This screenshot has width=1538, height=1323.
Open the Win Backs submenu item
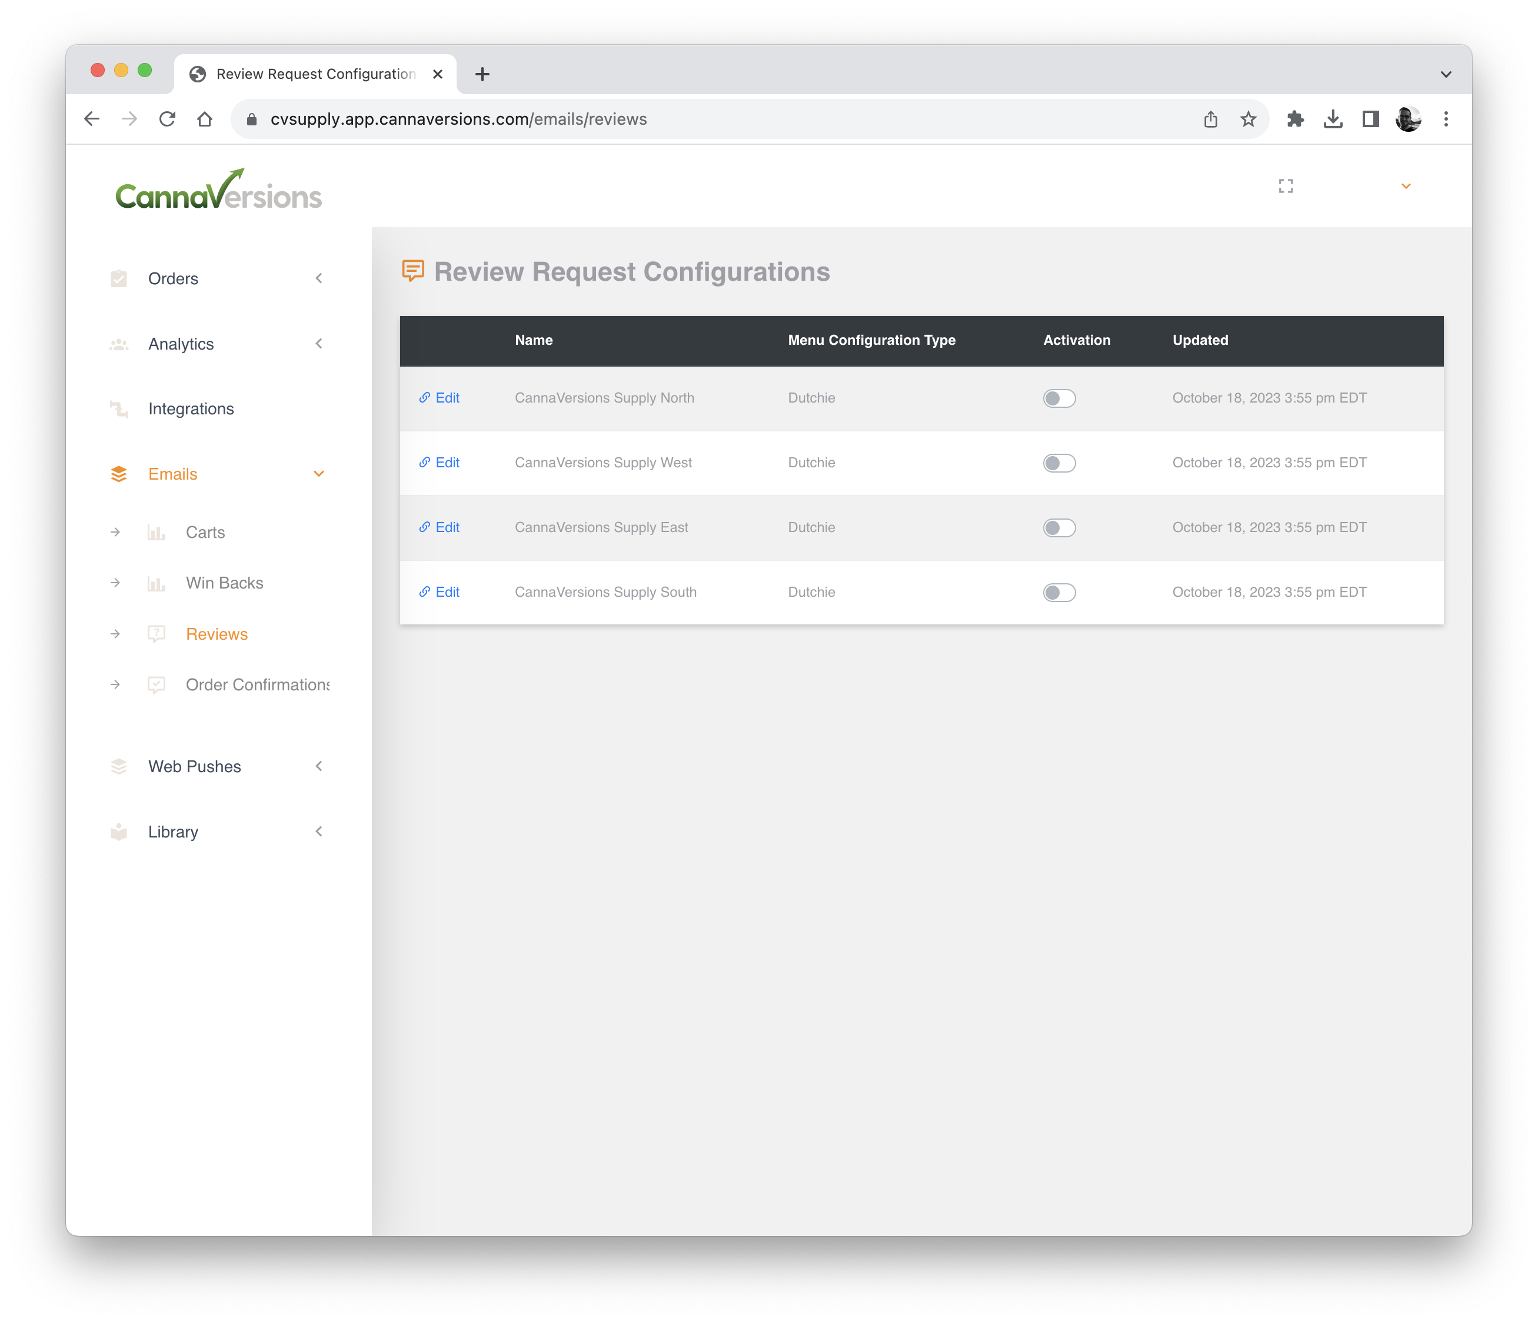[224, 583]
